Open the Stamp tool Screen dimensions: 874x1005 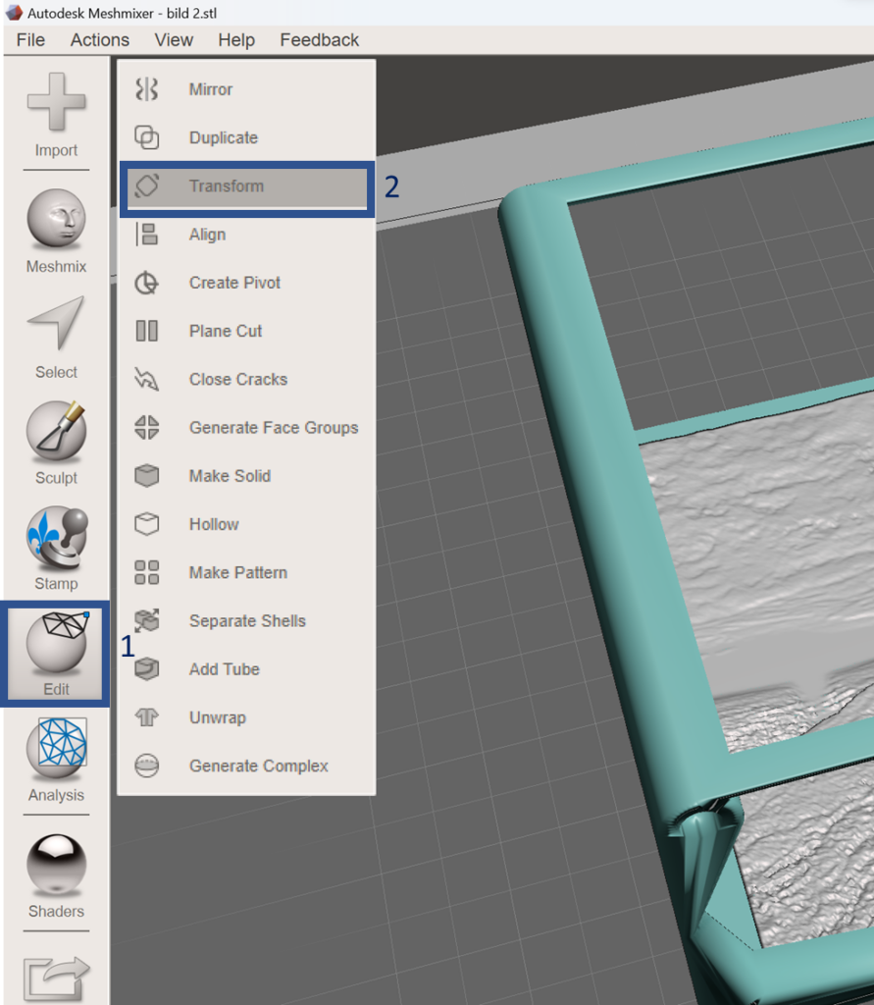(56, 549)
